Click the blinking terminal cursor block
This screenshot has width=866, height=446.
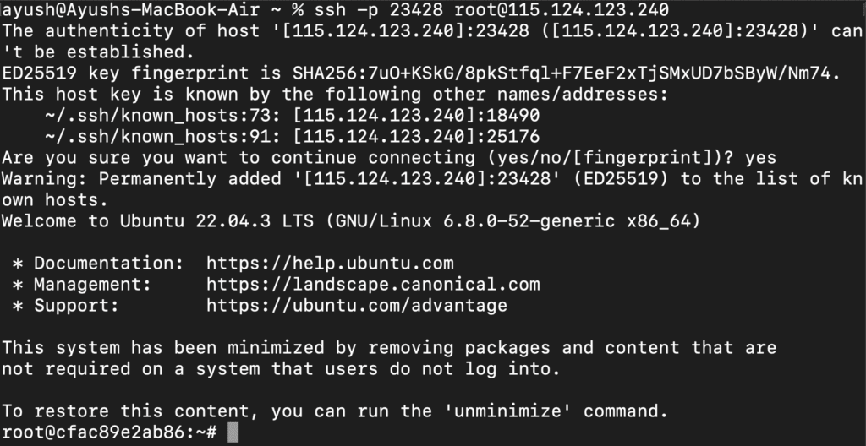(x=233, y=432)
